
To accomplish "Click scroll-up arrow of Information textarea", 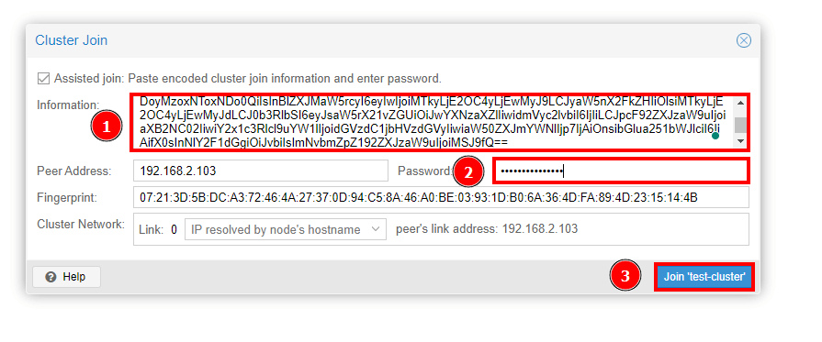I will (740, 103).
